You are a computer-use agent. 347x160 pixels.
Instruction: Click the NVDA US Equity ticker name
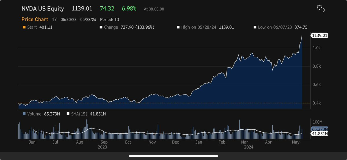click(x=43, y=9)
